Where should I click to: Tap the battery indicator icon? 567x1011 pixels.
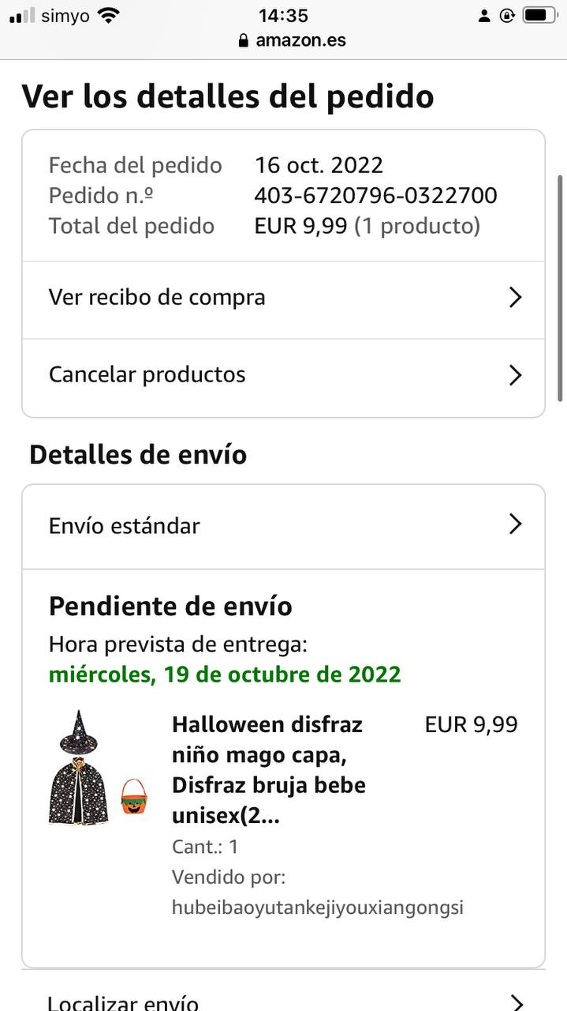[539, 15]
